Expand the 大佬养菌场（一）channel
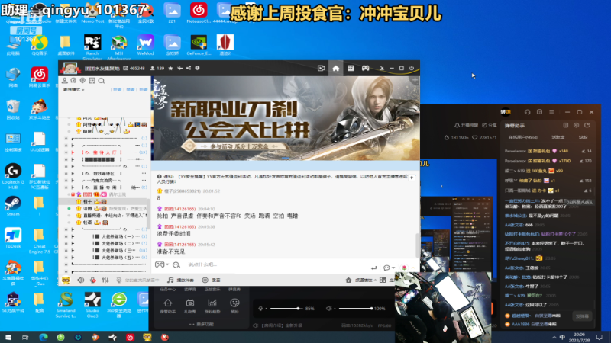 tap(73, 236)
